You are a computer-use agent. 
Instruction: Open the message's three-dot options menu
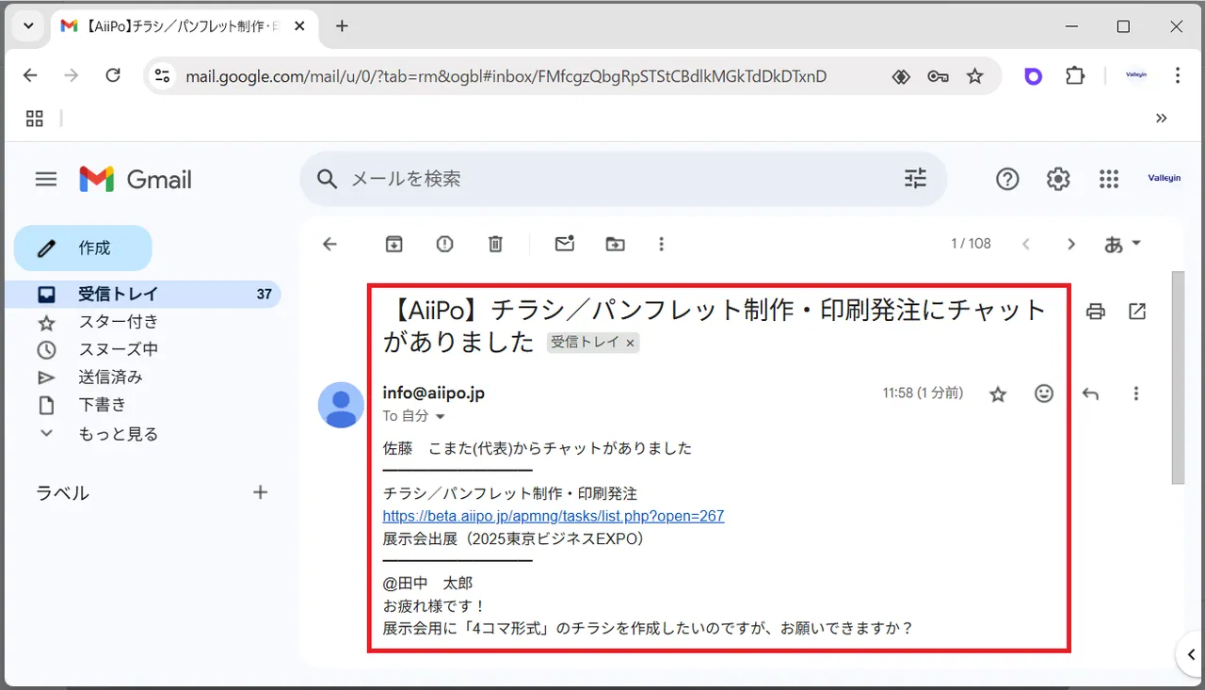pos(1136,393)
